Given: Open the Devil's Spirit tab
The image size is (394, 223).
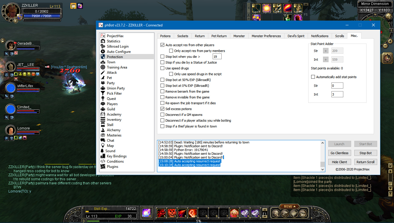Looking at the screenshot, I should pyautogui.click(x=296, y=36).
